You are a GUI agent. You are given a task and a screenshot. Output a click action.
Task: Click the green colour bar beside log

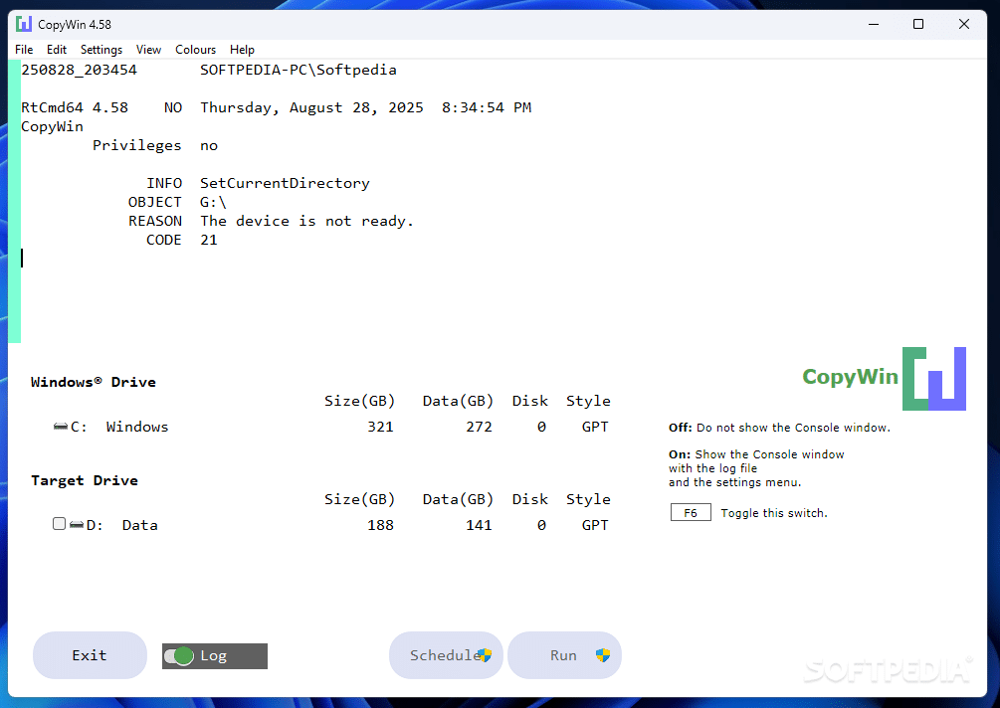coord(14,202)
